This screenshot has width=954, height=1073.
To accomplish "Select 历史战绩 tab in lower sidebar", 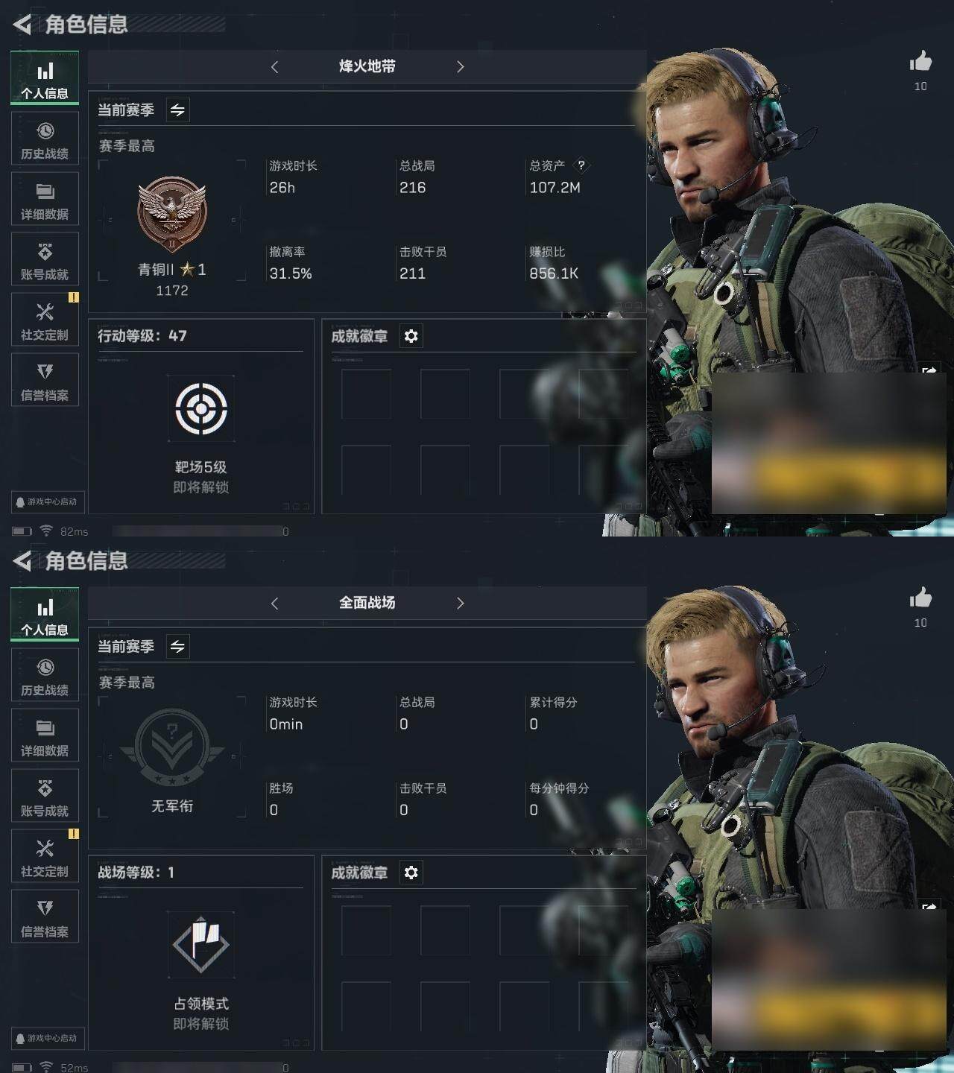I will pos(45,675).
